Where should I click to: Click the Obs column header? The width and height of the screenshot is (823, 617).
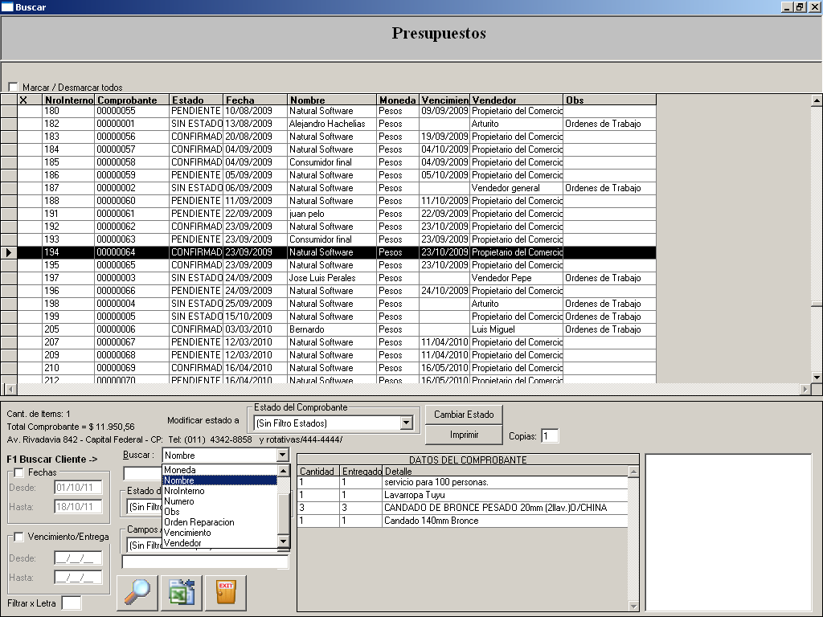tap(609, 100)
